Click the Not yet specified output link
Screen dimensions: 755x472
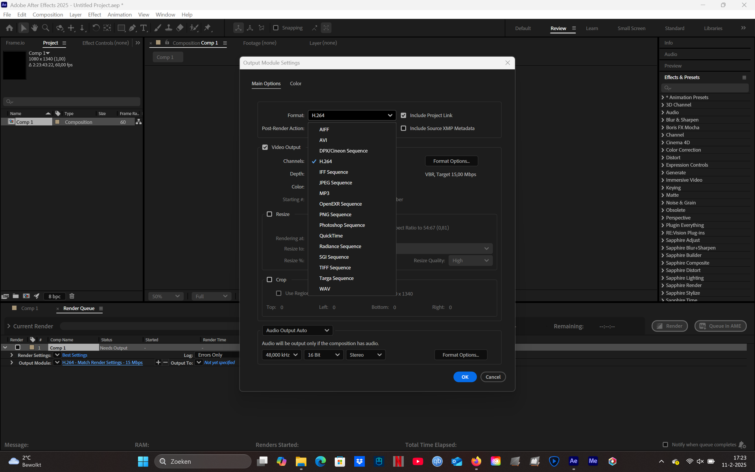click(219, 363)
